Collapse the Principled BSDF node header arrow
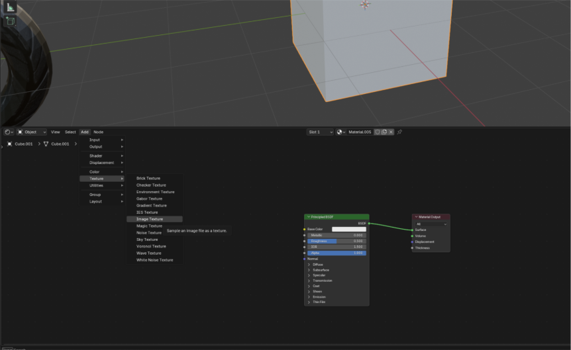The image size is (571, 350). [308, 217]
